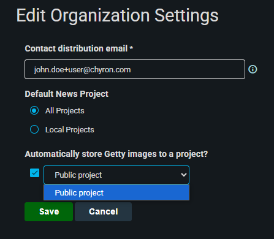The height and width of the screenshot is (239, 274).
Task: Click selected Public project text in combo box
Action: coord(78,175)
